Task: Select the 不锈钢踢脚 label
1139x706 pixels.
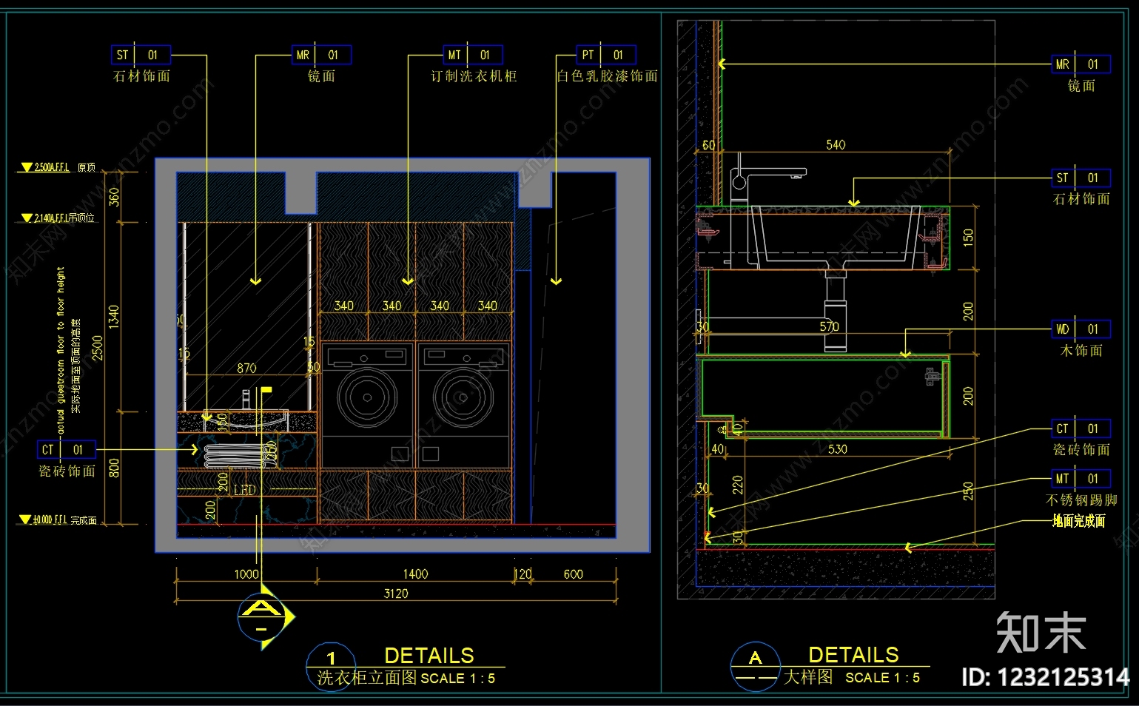Action: [x=1081, y=500]
